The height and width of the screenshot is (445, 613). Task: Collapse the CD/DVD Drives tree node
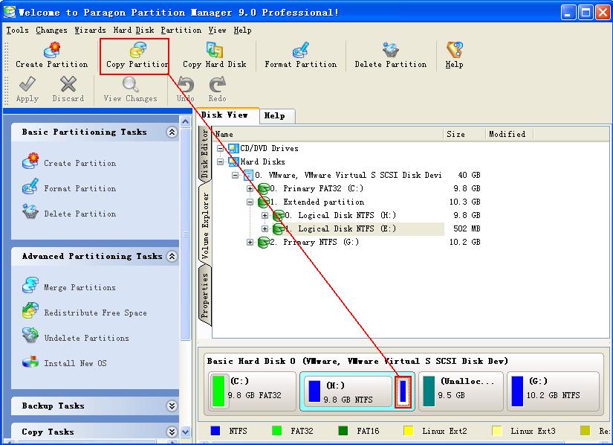pyautogui.click(x=221, y=148)
